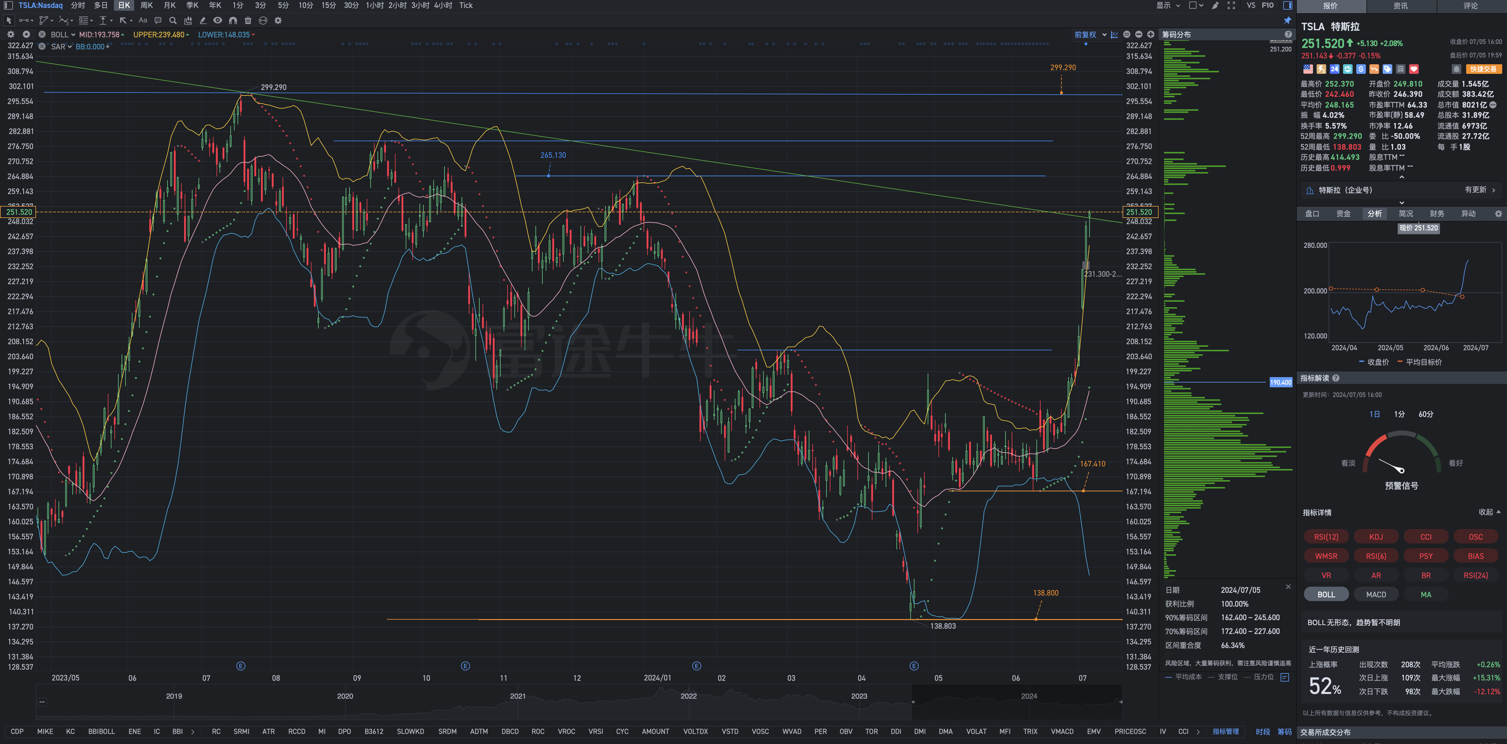1507x744 pixels.
Task: Switch to the 资金 capital tab
Action: 1343,213
